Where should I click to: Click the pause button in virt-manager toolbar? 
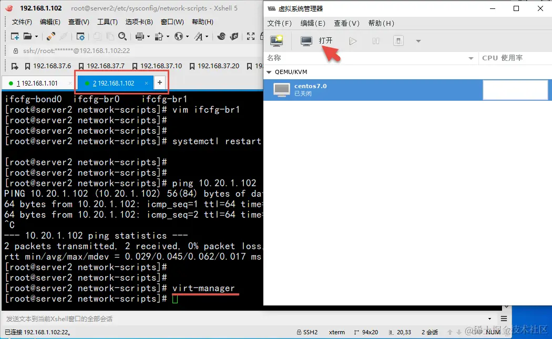point(376,41)
